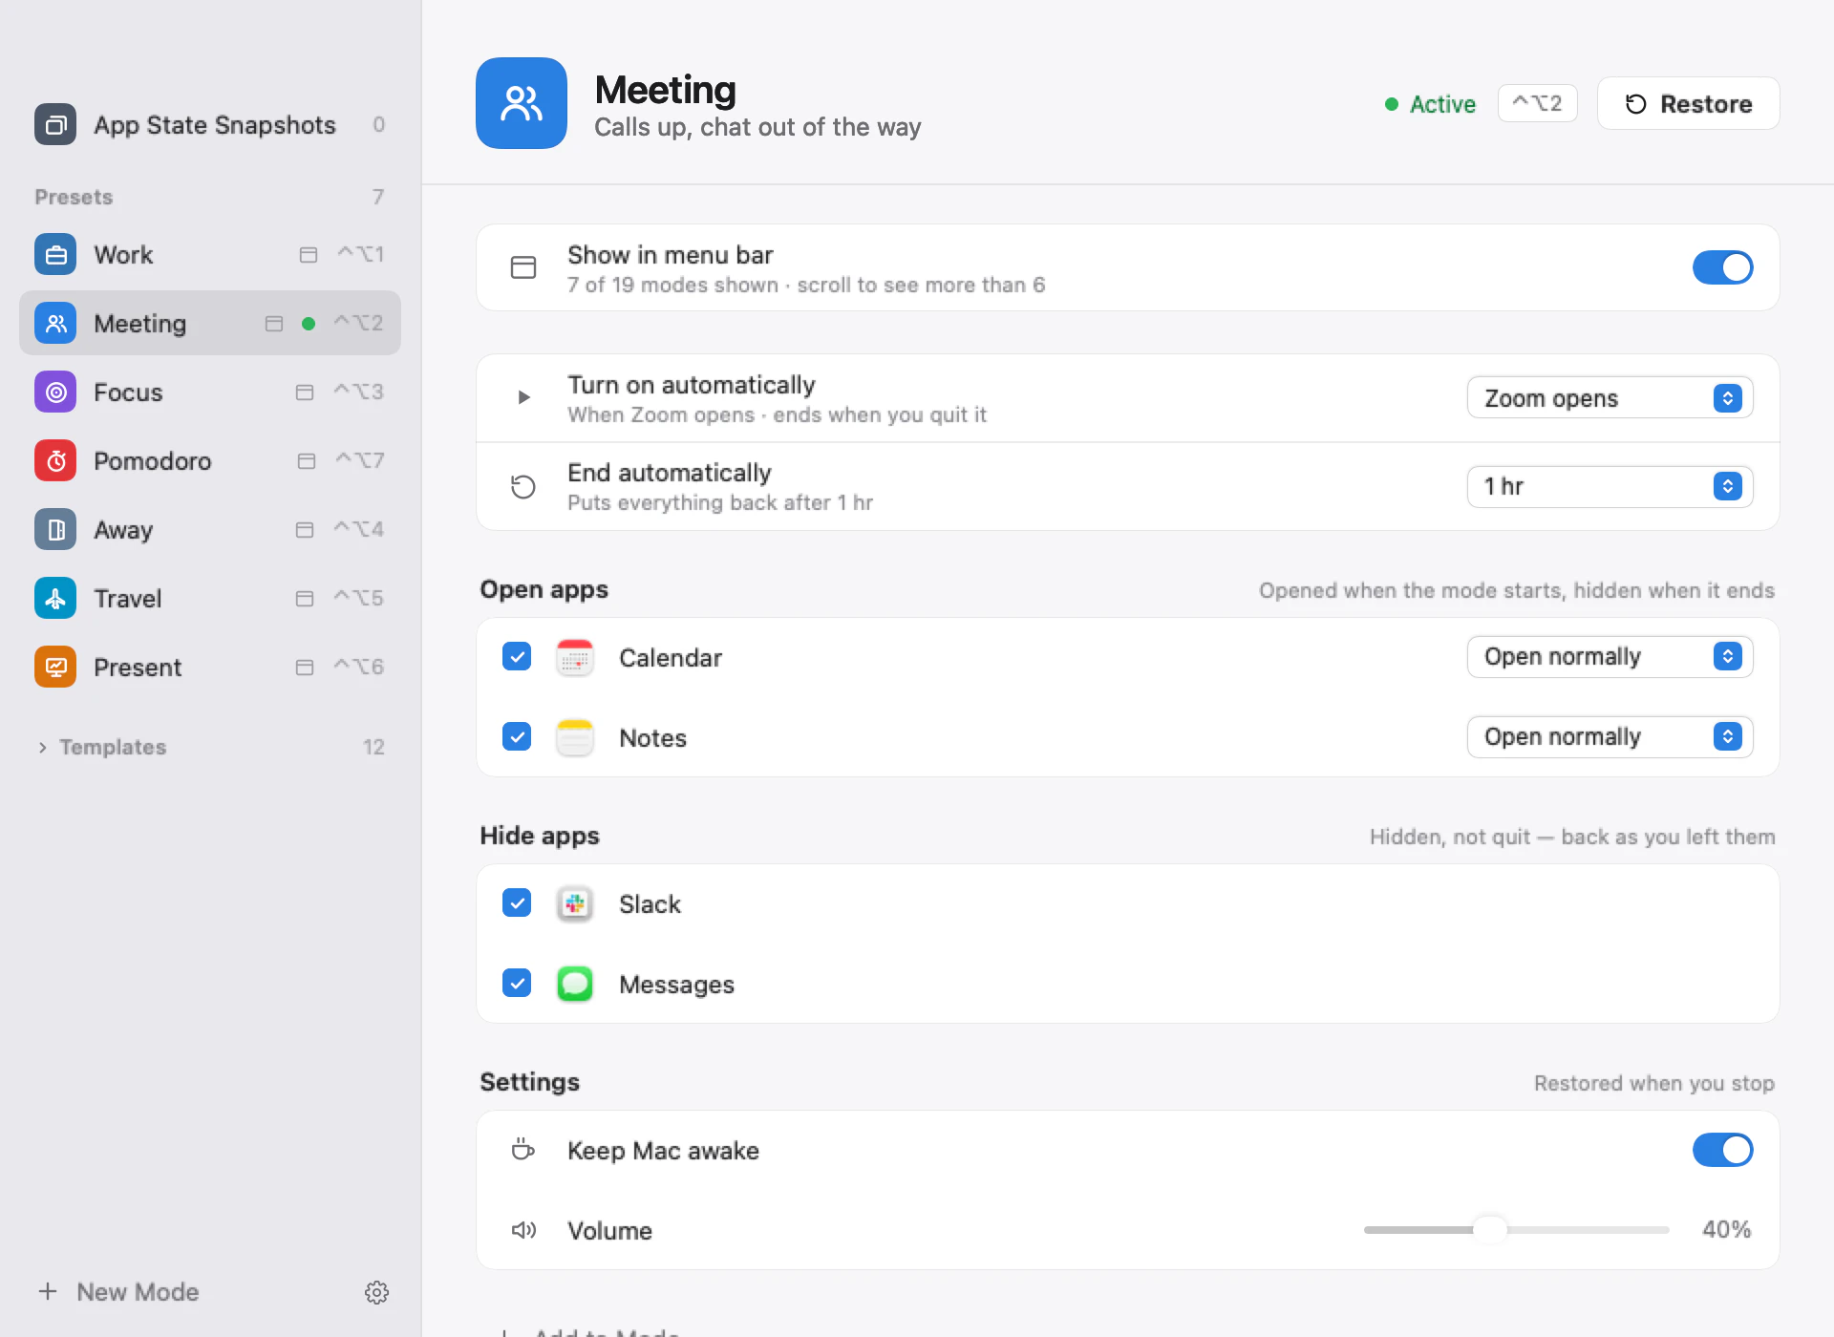Screen dimensions: 1834x1337
Task: Open settings with the gear icon
Action: 377,1292
